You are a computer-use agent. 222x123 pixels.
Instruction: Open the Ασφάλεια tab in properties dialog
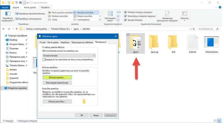(x=65, y=42)
